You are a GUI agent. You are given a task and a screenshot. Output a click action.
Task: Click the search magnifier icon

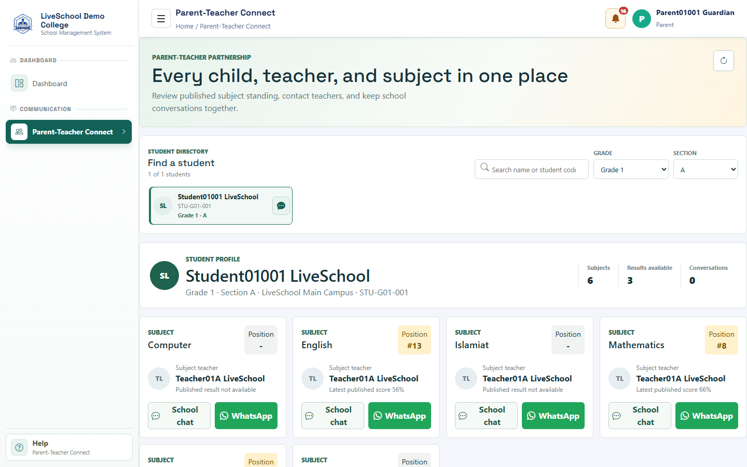pyautogui.click(x=485, y=167)
